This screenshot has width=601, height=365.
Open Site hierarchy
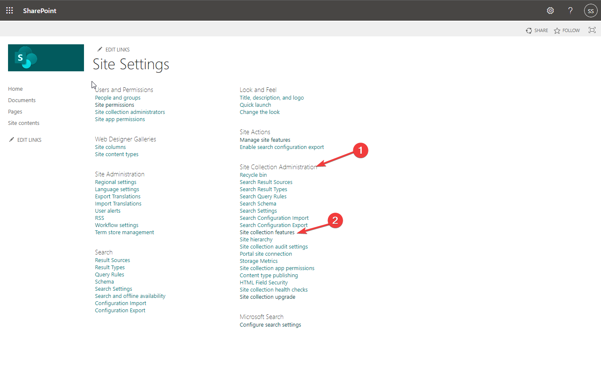[256, 239]
